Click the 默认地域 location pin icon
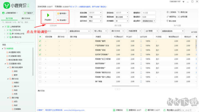Screen dimensions: 199x112 coord(167,21)
